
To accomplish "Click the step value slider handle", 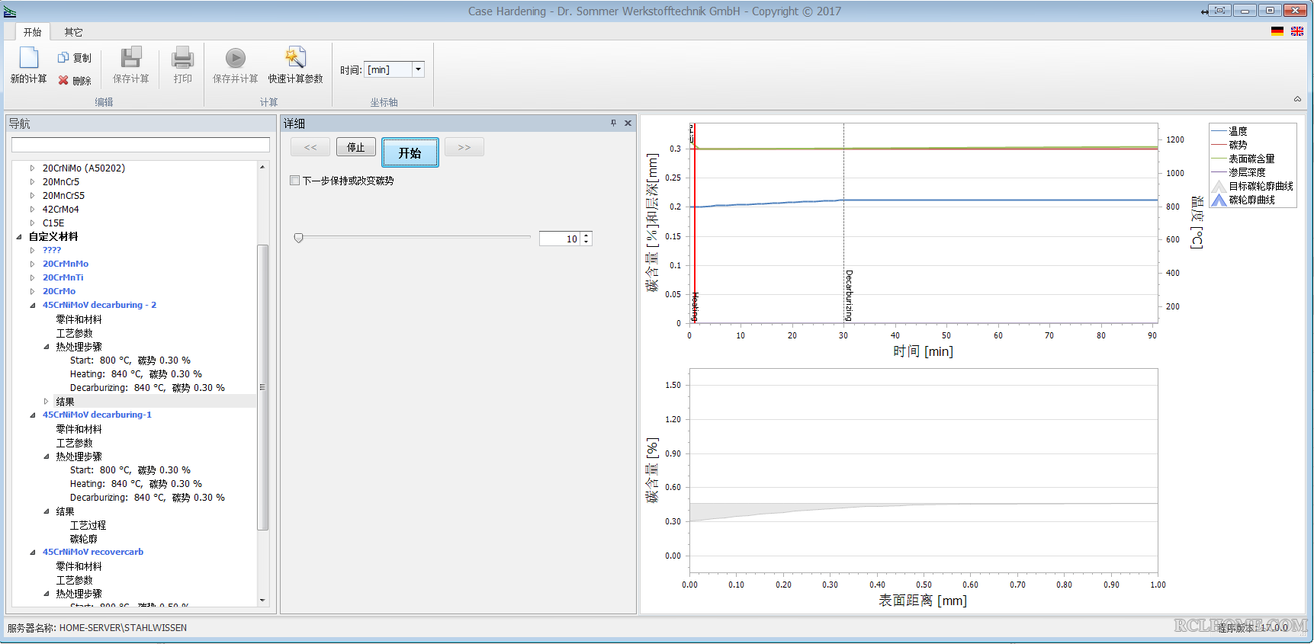I will (x=298, y=238).
